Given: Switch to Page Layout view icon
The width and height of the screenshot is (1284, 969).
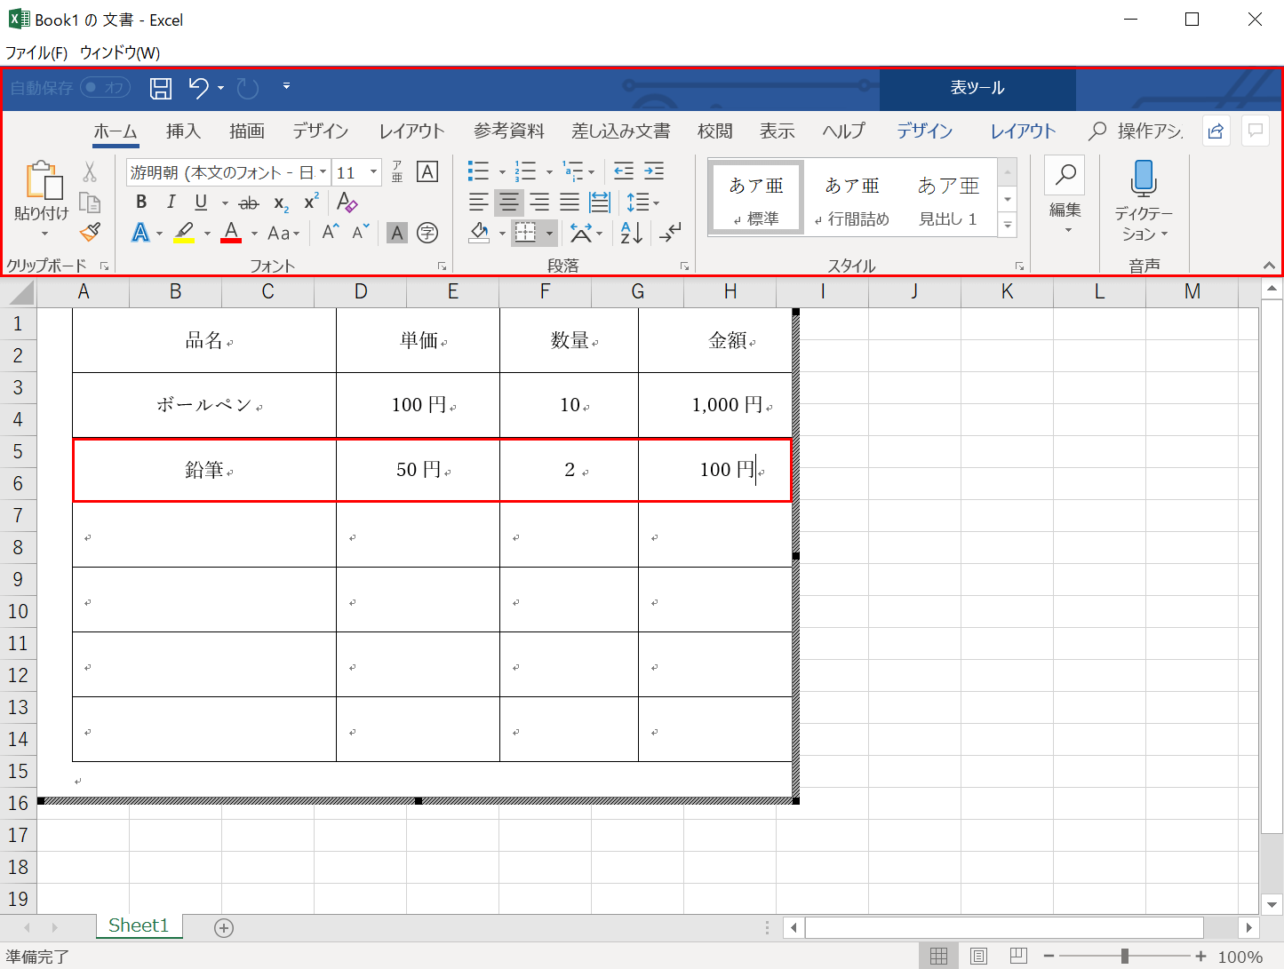Looking at the screenshot, I should pyautogui.click(x=978, y=957).
